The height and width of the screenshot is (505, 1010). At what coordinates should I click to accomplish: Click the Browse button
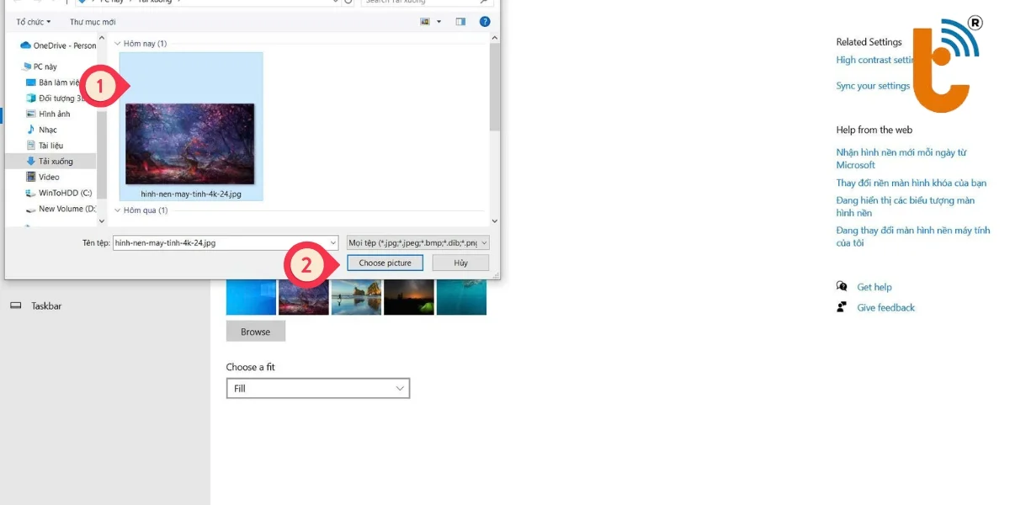(256, 332)
